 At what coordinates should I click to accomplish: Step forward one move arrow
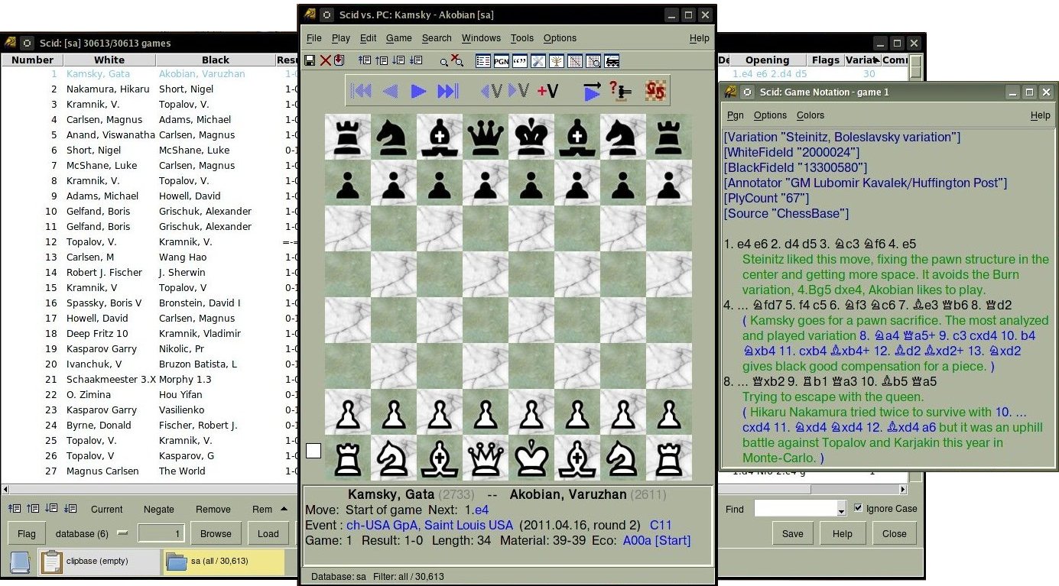[418, 91]
